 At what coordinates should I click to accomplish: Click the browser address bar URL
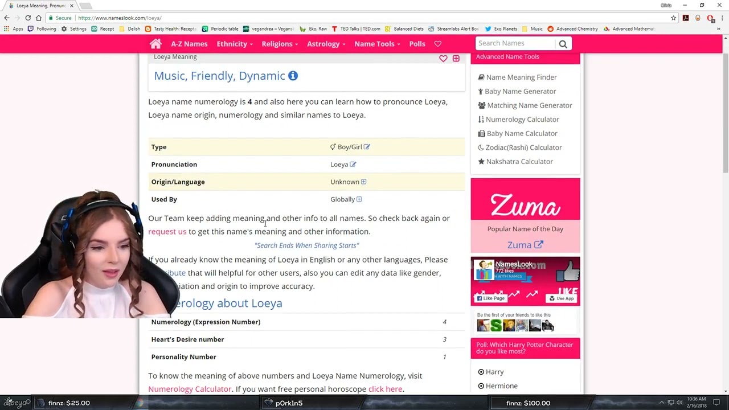(x=120, y=18)
